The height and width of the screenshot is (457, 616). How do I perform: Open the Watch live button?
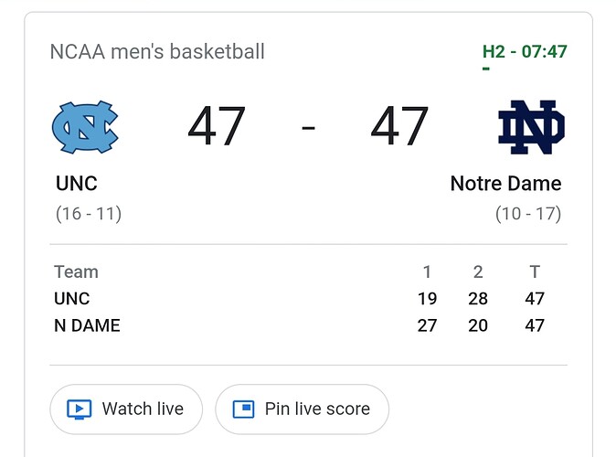pyautogui.click(x=126, y=409)
